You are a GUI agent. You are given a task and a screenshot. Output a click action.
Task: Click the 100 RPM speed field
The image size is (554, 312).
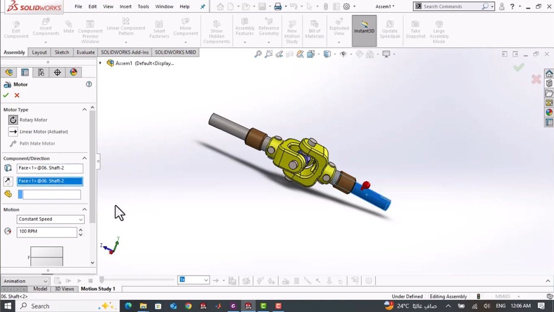pyautogui.click(x=47, y=231)
